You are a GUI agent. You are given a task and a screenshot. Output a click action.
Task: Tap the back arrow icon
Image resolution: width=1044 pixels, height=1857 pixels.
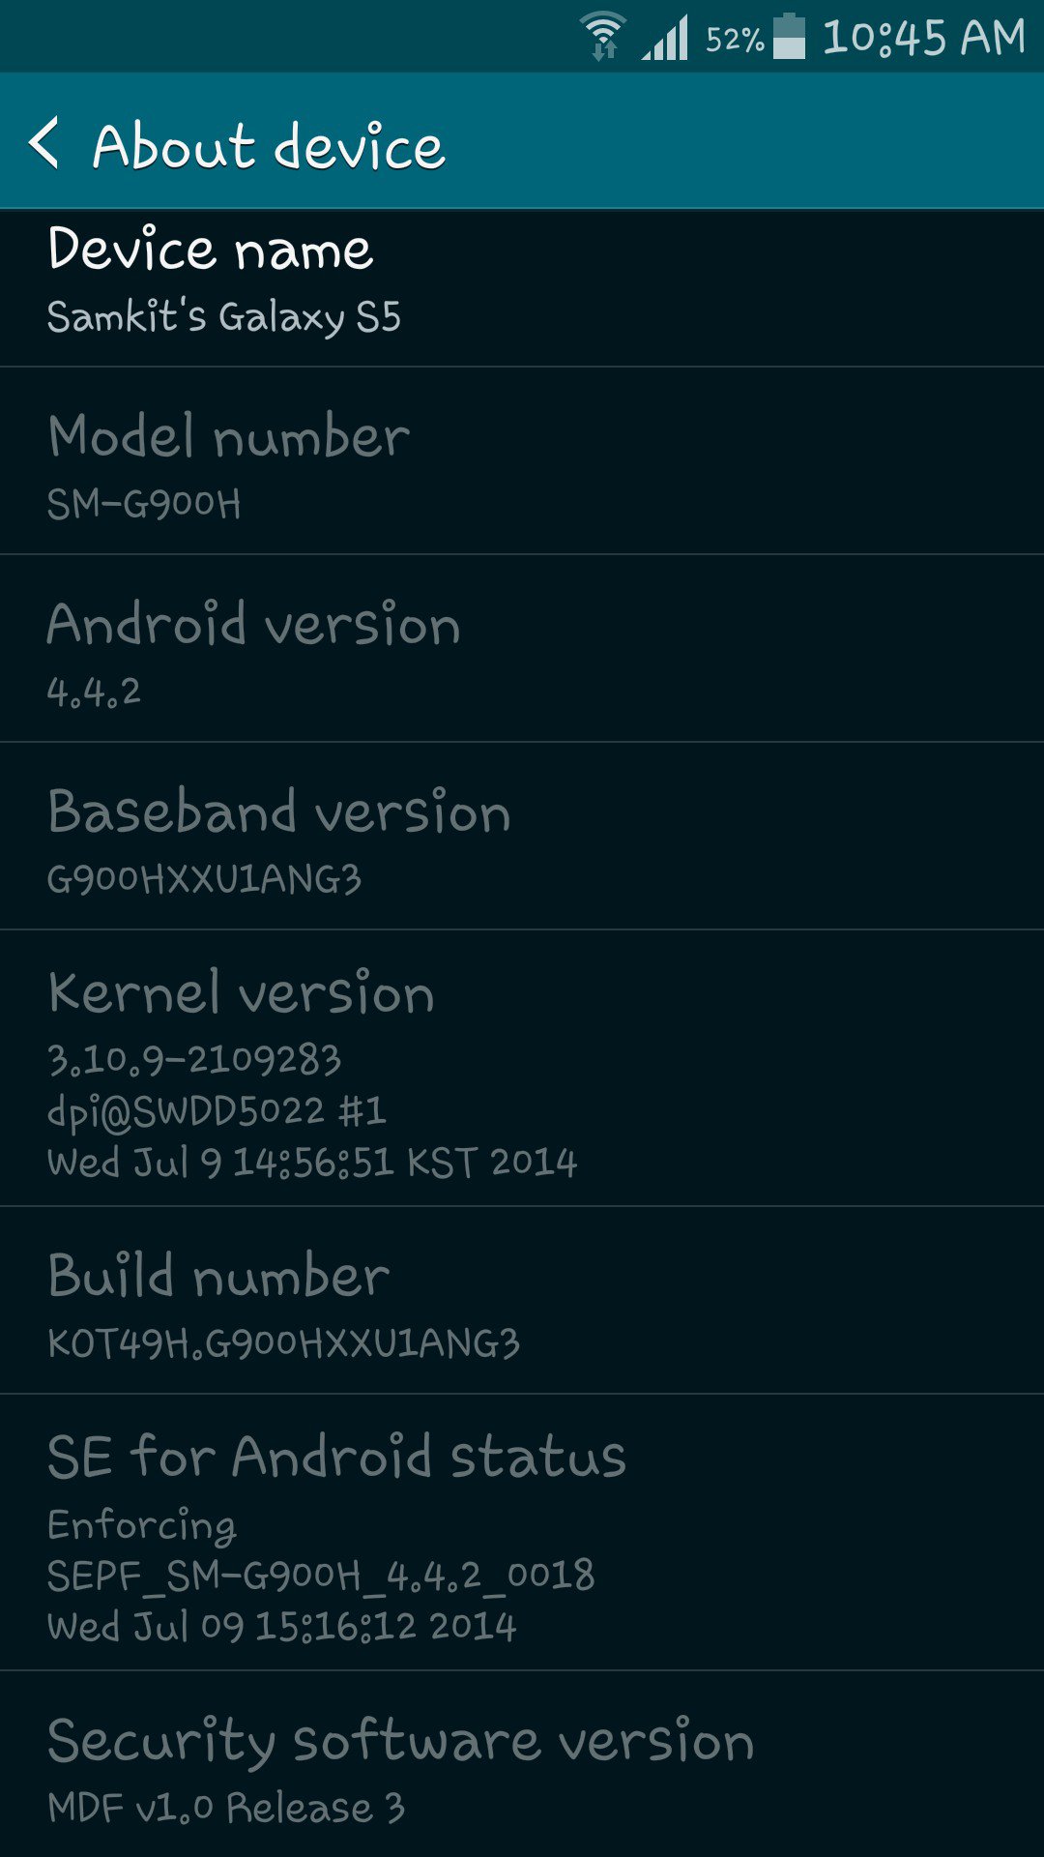point(44,143)
